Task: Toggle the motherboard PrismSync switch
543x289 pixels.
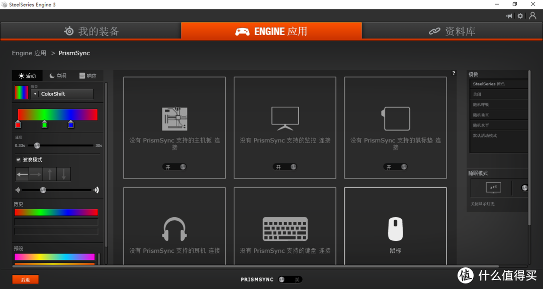Action: [174, 167]
